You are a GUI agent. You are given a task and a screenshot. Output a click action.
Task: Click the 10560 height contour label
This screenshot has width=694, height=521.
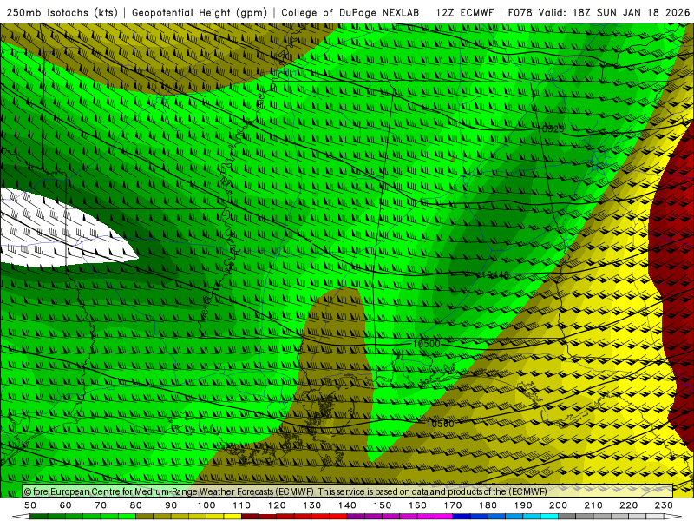[440, 424]
